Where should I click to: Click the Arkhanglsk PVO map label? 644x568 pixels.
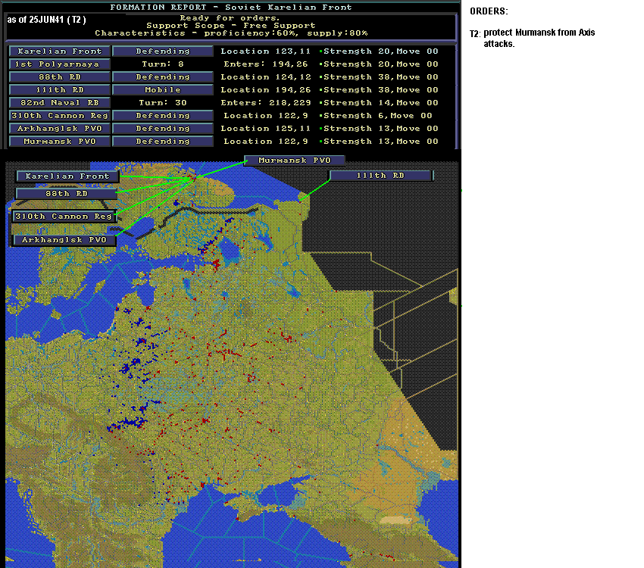pos(64,239)
